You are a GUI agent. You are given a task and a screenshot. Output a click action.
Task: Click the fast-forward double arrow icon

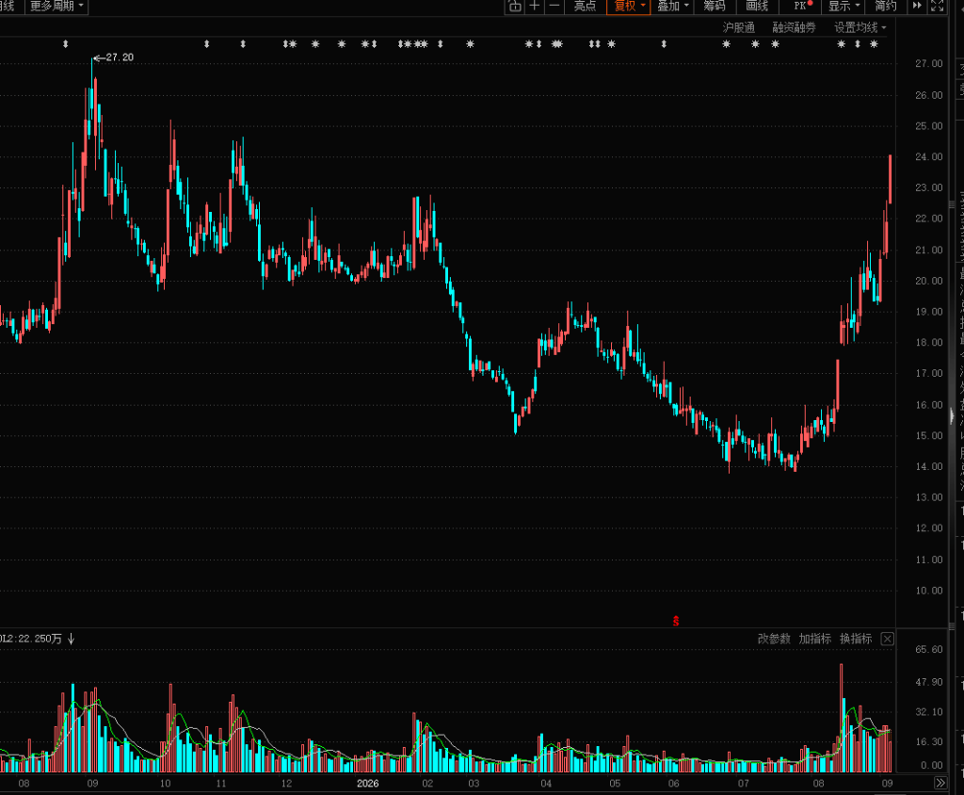tap(917, 7)
